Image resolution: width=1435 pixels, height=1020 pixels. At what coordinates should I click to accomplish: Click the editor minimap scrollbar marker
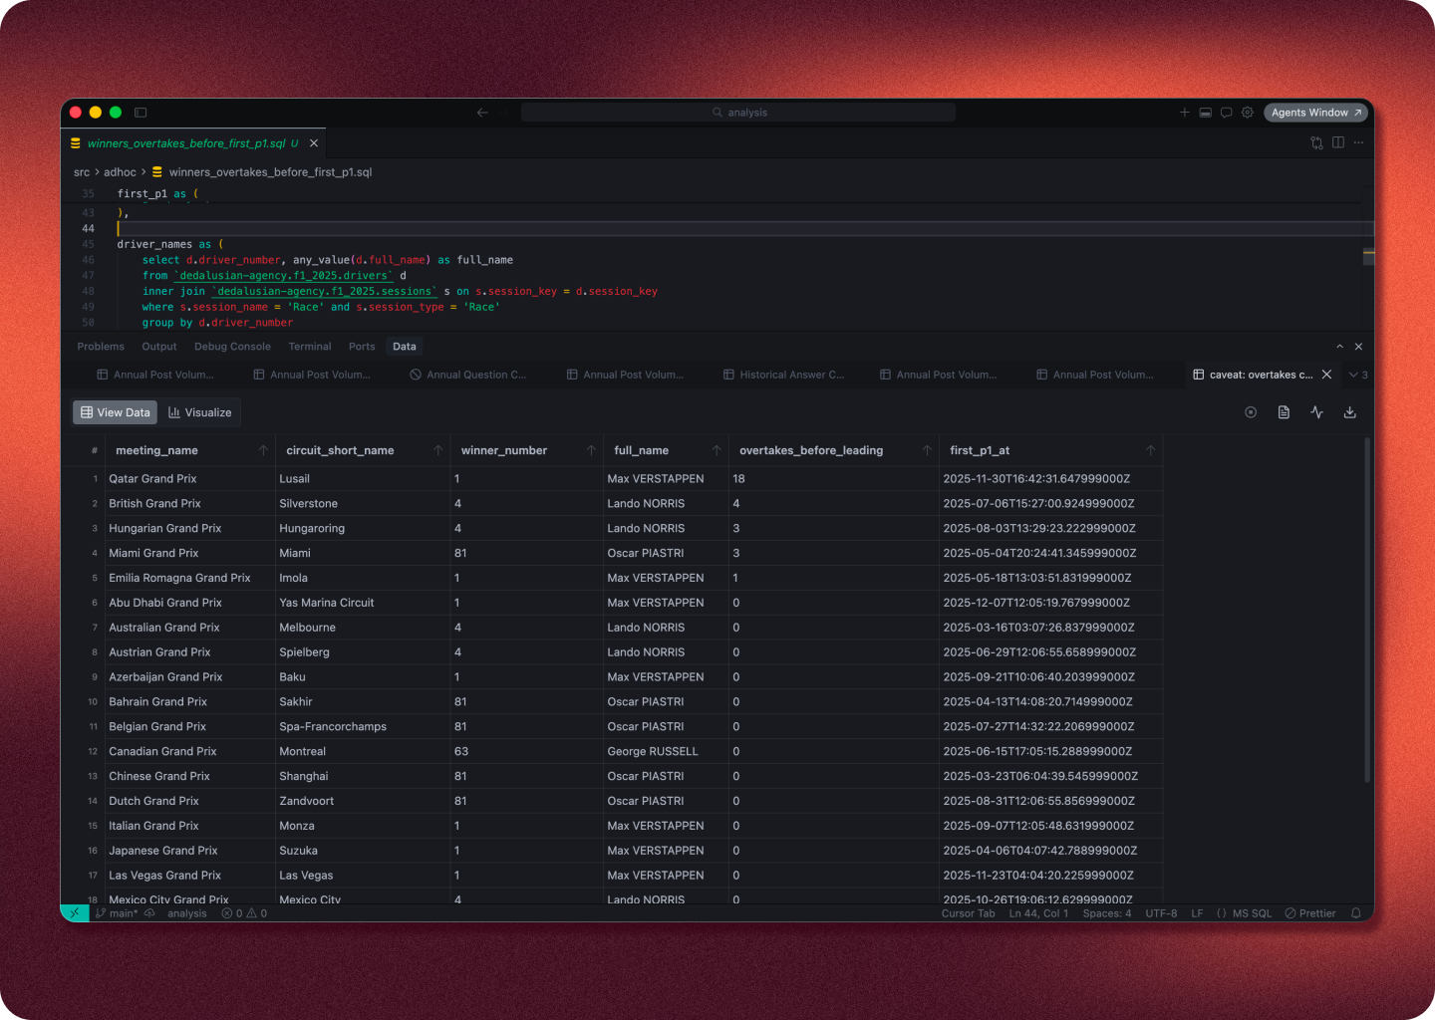[x=1368, y=257]
